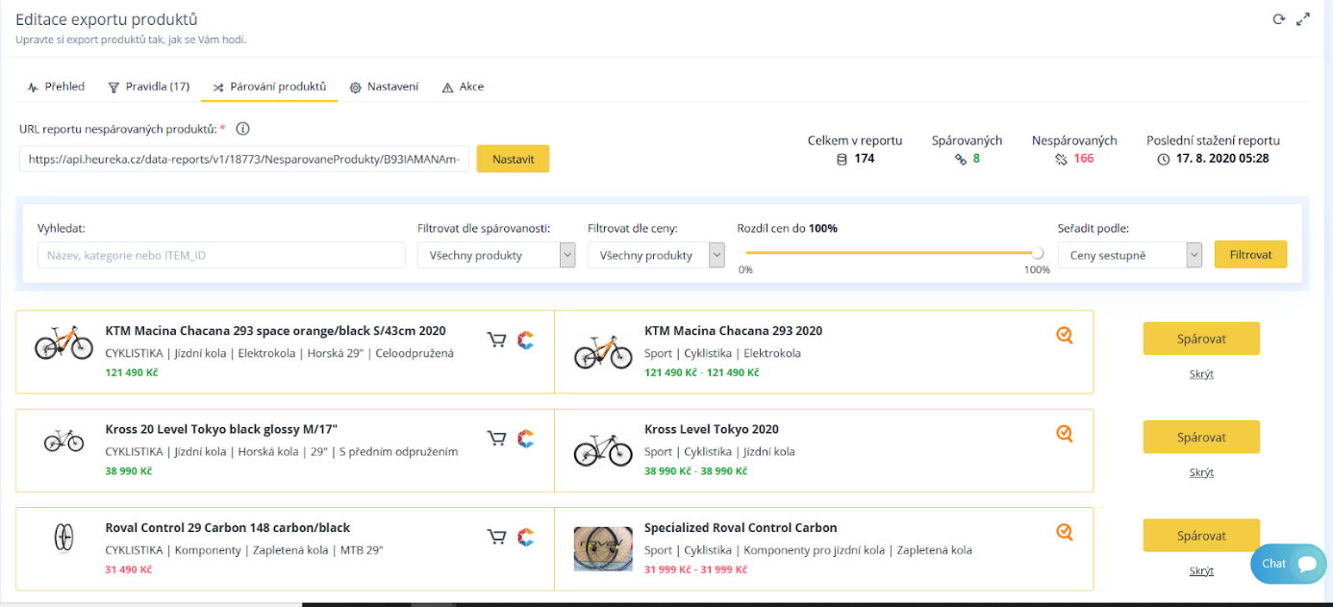Click shopping cart icon for Roval Control 29 Carbon
This screenshot has height=607, width=1333.
click(x=496, y=537)
